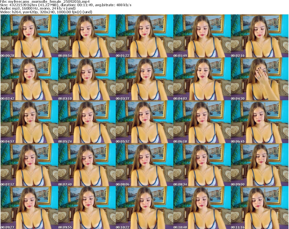Open the frame at 00:07:12
The image size is (289, 229).
click(29, 165)
